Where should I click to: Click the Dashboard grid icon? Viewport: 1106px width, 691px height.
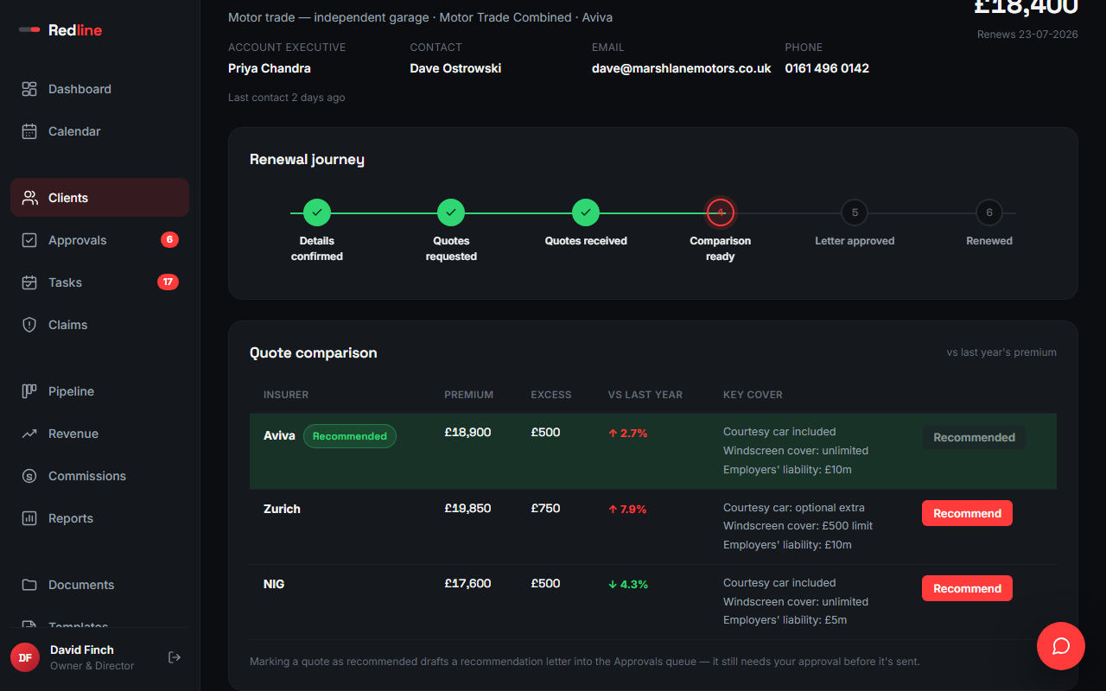[x=29, y=89]
